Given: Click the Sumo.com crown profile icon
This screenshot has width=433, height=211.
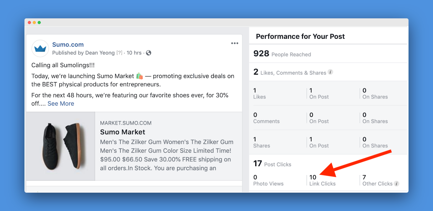Looking at the screenshot, I should coord(40,48).
